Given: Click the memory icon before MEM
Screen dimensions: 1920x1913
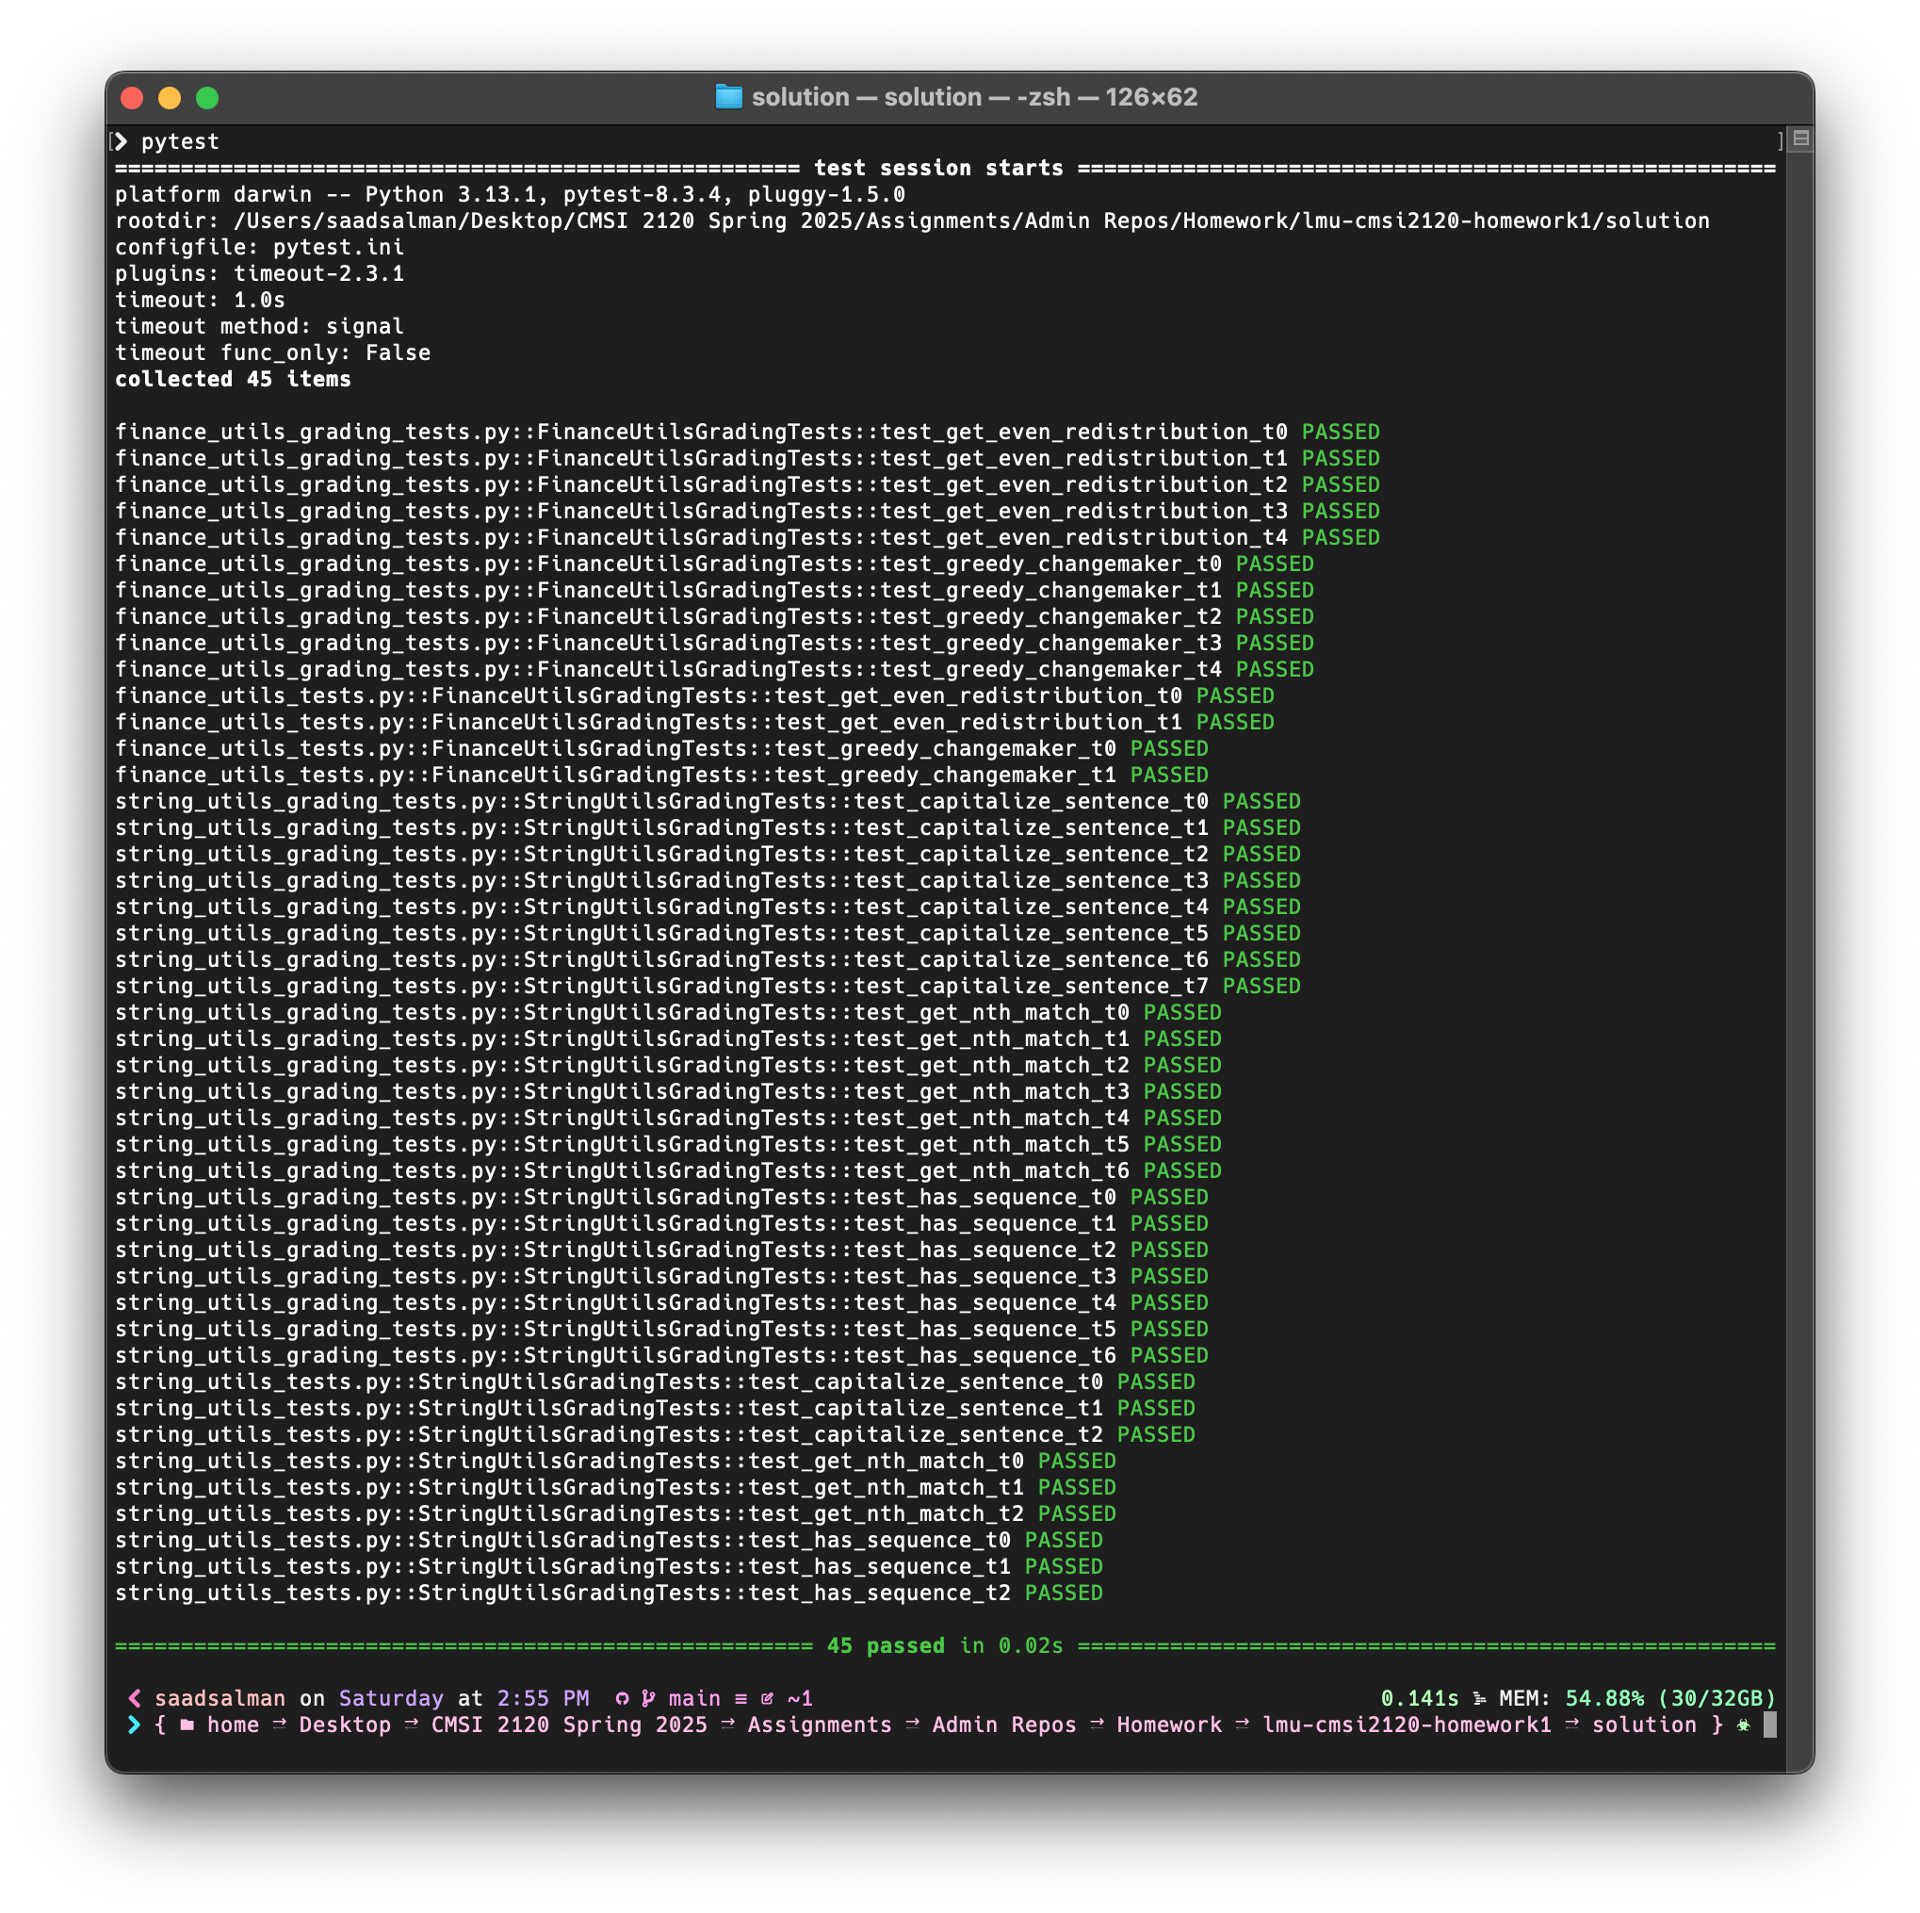Looking at the screenshot, I should [x=1480, y=1698].
